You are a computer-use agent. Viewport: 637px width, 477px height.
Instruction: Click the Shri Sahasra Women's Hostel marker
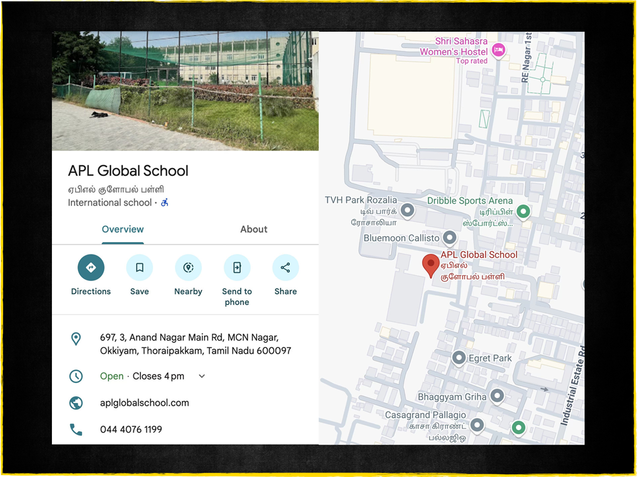click(x=498, y=51)
